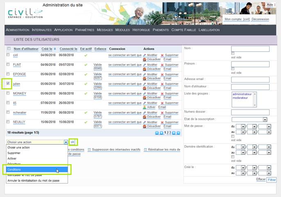Click the pencil Modifier icon for ciril
The height and width of the screenshot is (197, 281).
145,55
